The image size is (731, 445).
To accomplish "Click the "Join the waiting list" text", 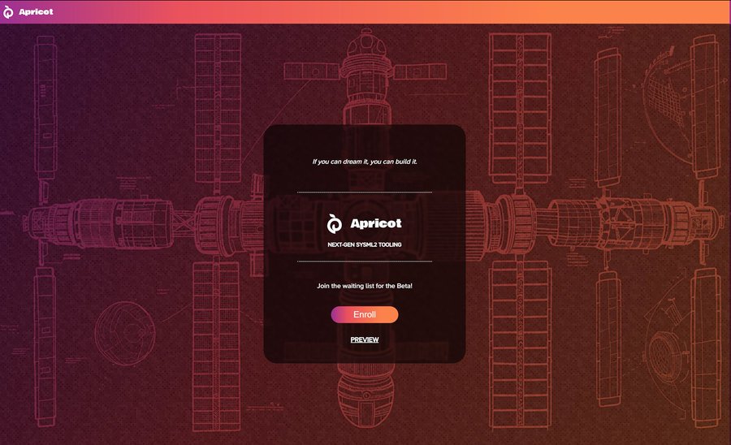I will click(x=365, y=286).
